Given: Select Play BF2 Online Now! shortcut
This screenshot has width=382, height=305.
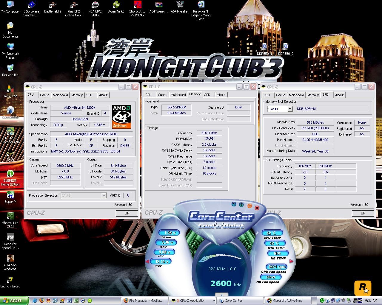Looking at the screenshot, I should pyautogui.click(x=74, y=9).
